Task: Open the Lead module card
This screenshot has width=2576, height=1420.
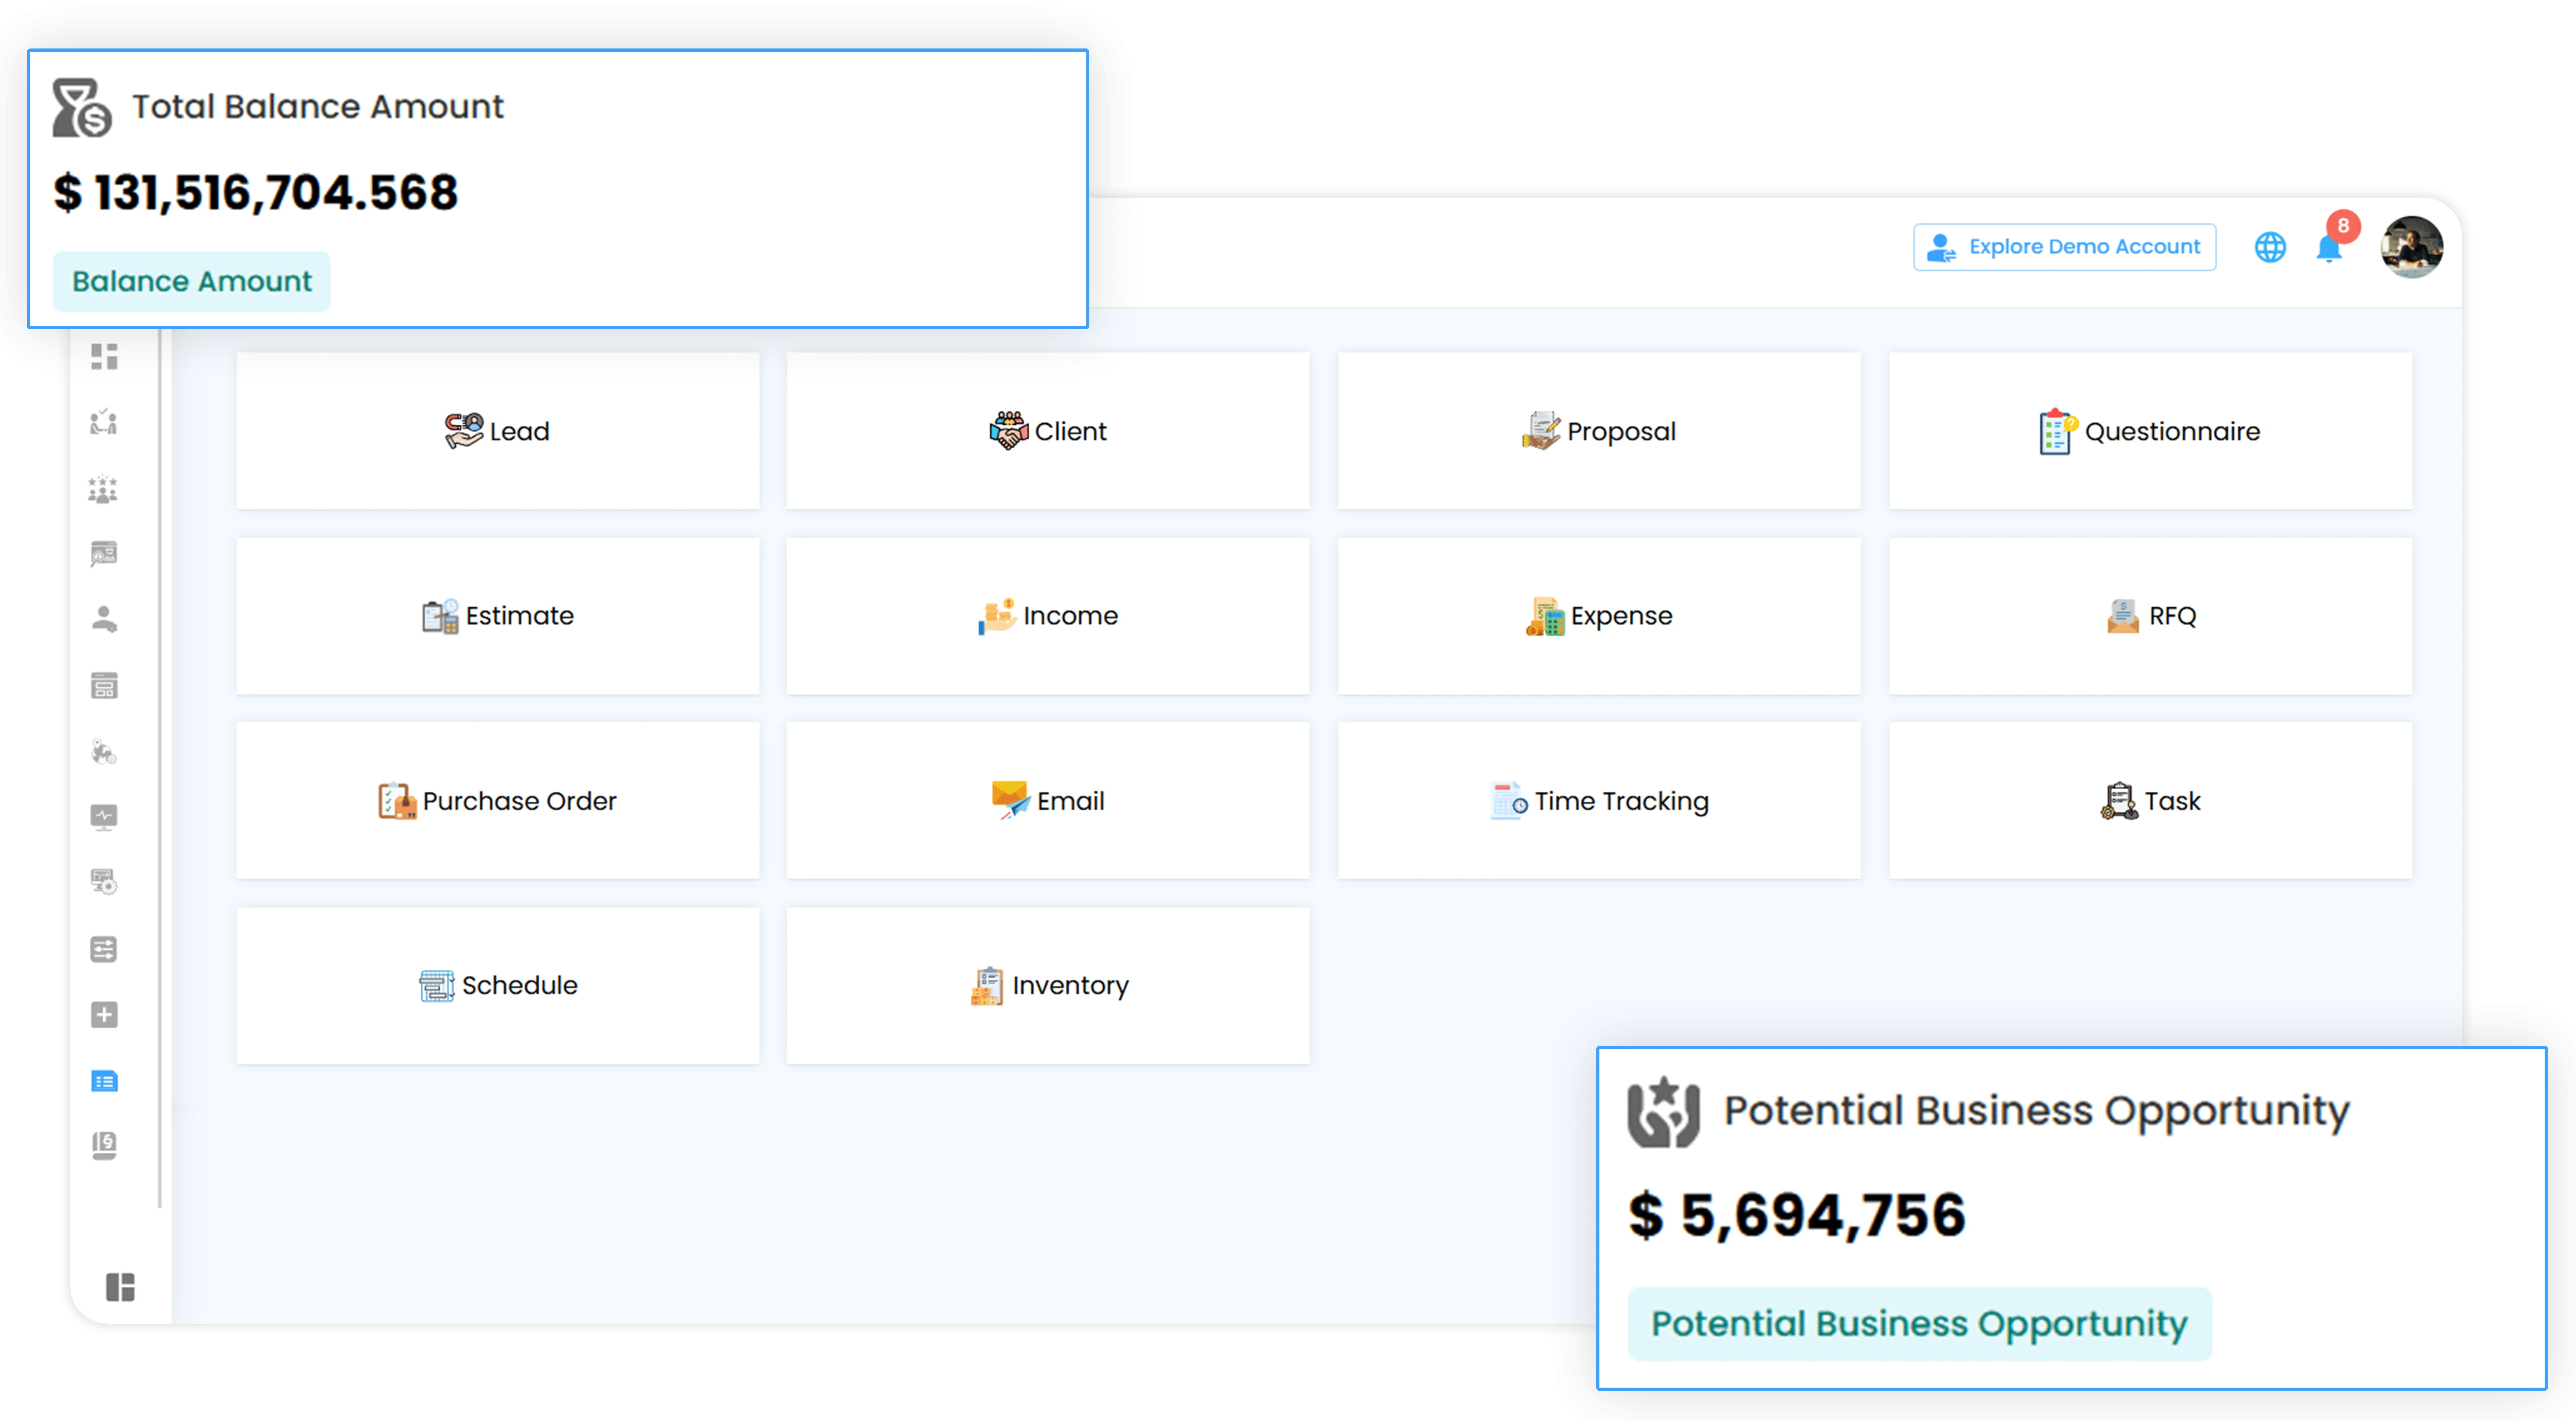Action: coord(498,431)
